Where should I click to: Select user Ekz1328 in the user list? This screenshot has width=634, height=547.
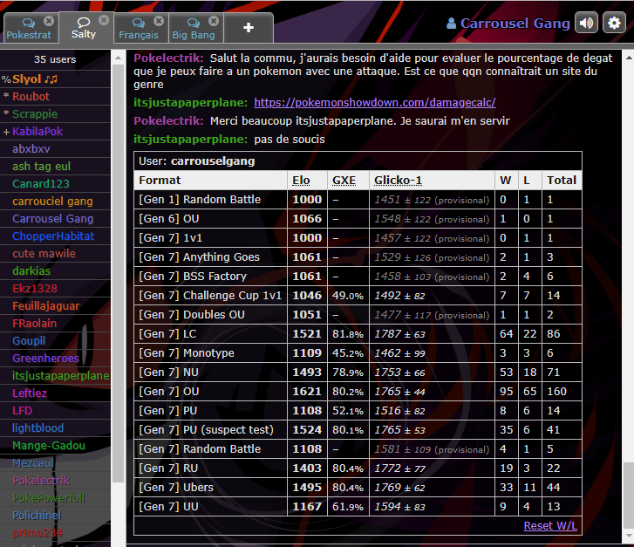[56, 288]
